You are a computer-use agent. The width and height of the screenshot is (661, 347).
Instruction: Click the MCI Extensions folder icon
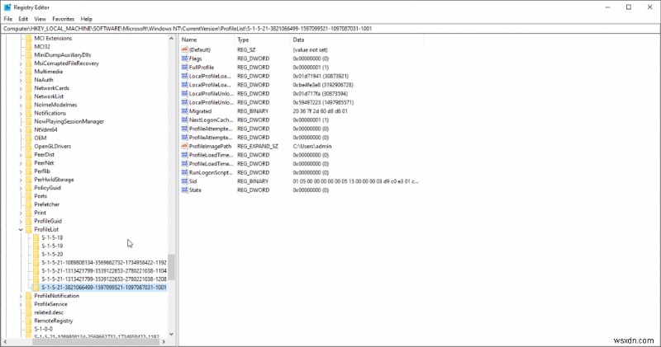(29, 38)
